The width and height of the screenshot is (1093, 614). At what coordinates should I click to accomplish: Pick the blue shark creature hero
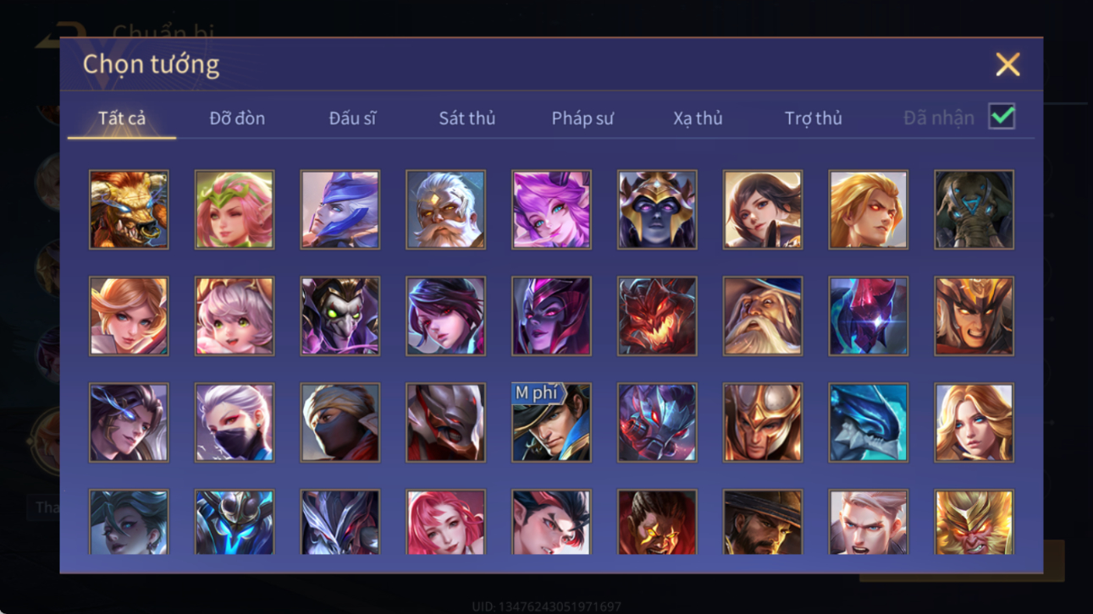click(868, 423)
